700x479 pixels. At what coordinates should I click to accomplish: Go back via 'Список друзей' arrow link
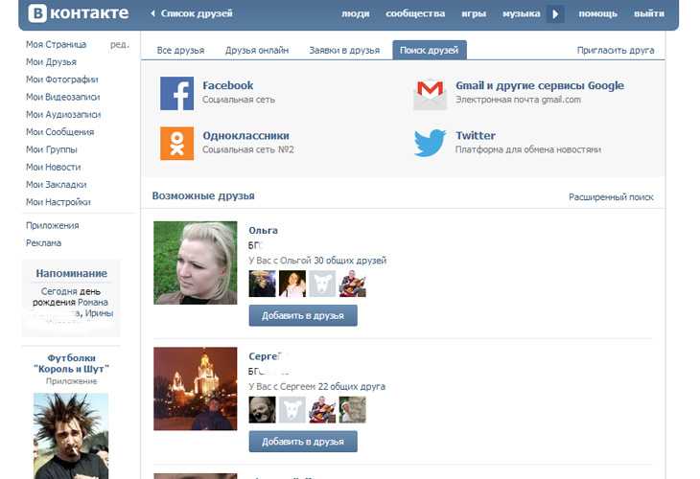coord(192,13)
